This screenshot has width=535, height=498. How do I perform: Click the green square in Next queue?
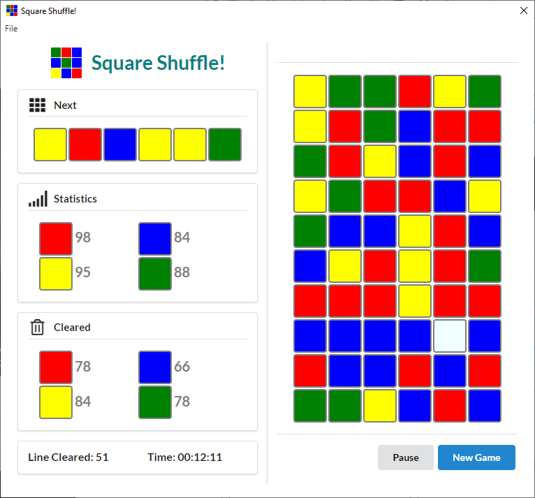(225, 145)
